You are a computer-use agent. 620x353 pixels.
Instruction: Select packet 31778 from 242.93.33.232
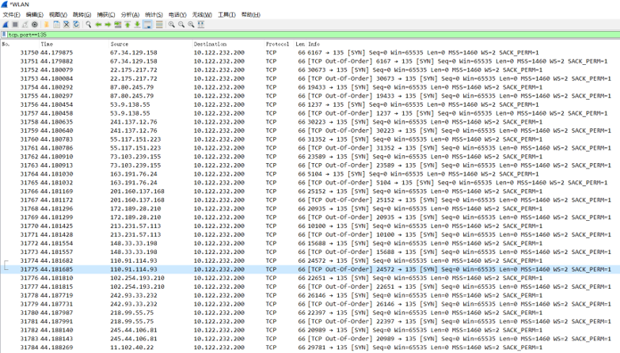pos(310,296)
